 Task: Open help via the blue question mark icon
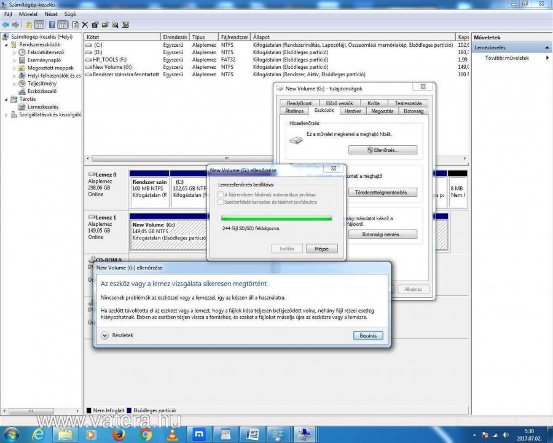[52, 25]
